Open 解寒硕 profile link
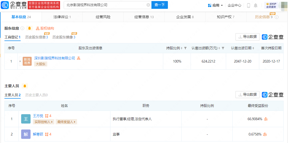 (x=38, y=134)
